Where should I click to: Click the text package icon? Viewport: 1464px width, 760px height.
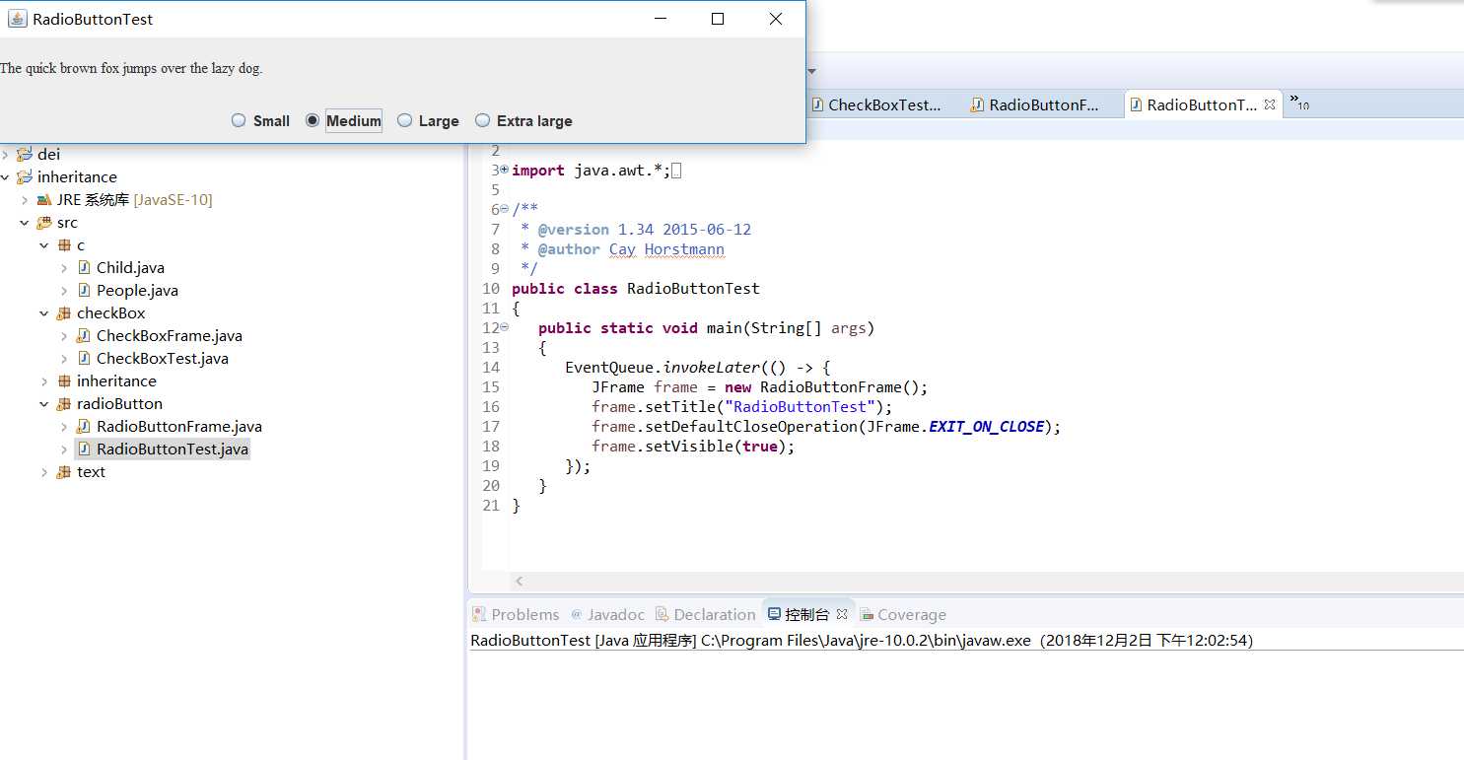click(64, 471)
